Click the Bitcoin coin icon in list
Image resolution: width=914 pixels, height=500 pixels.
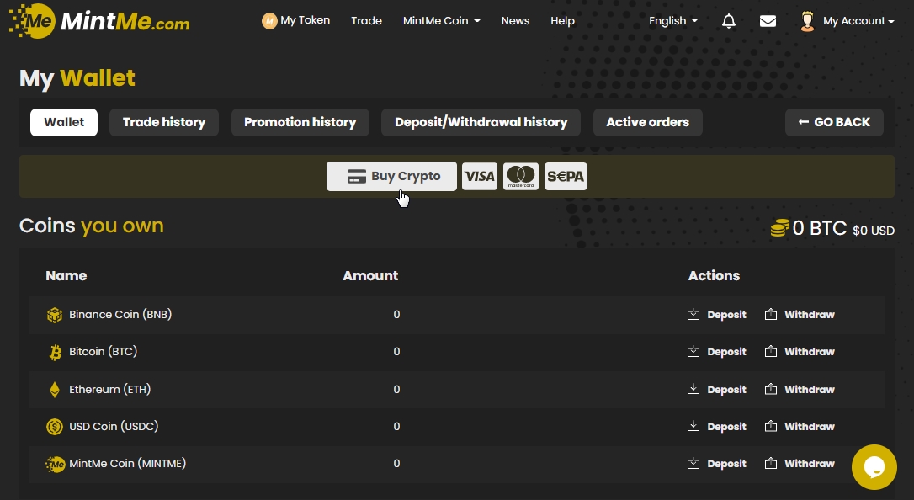55,353
